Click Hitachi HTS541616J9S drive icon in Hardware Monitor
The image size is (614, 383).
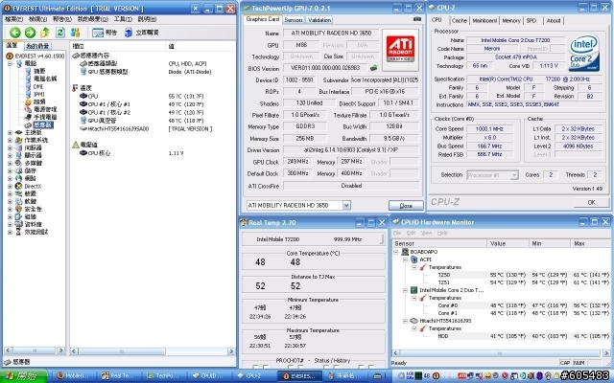tap(413, 321)
